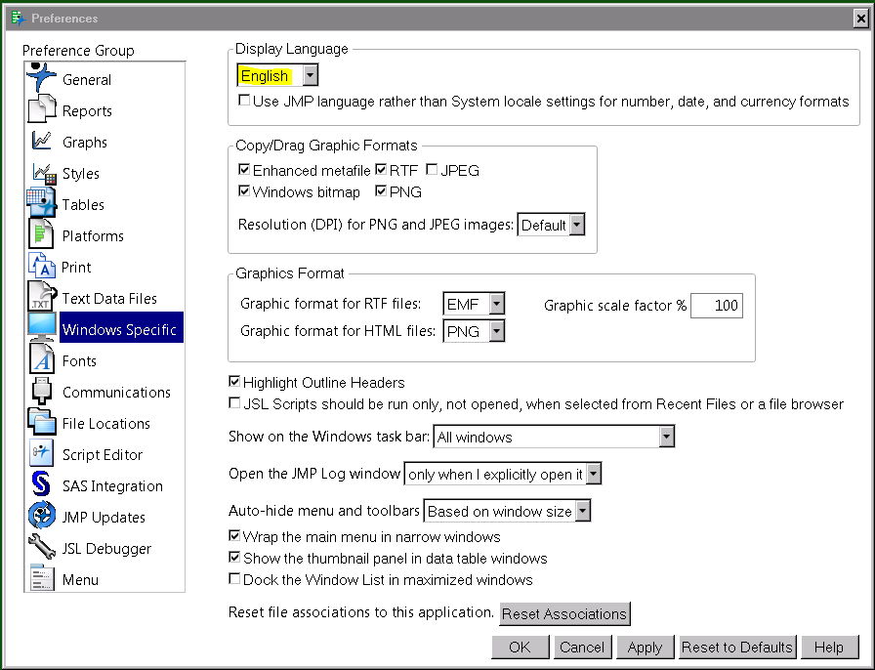Viewport: 875px width, 670px height.
Task: Click the JMP icon in the Preferences title bar
Action: pyautogui.click(x=19, y=19)
